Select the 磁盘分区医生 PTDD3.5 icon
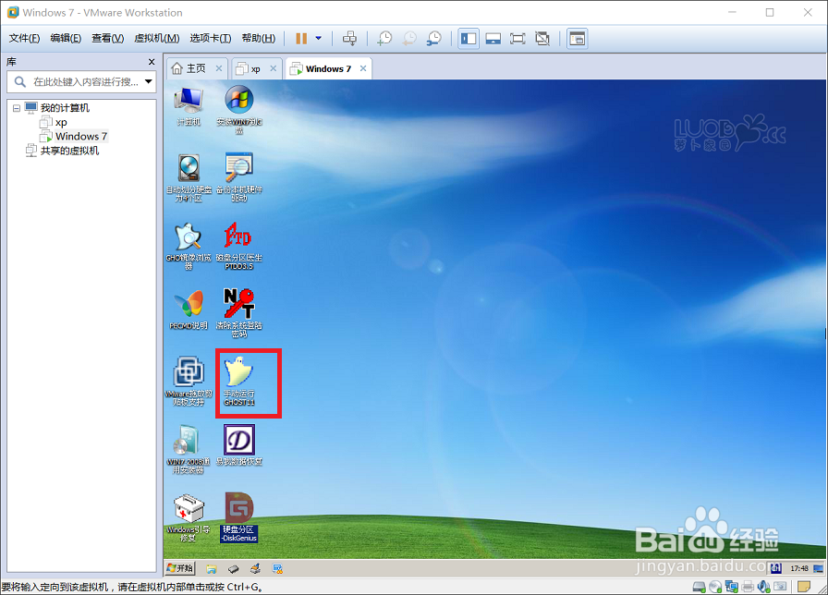 (x=239, y=246)
